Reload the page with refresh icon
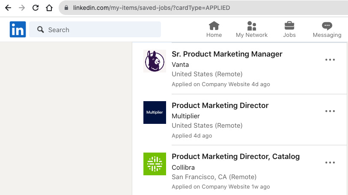 (x=36, y=8)
